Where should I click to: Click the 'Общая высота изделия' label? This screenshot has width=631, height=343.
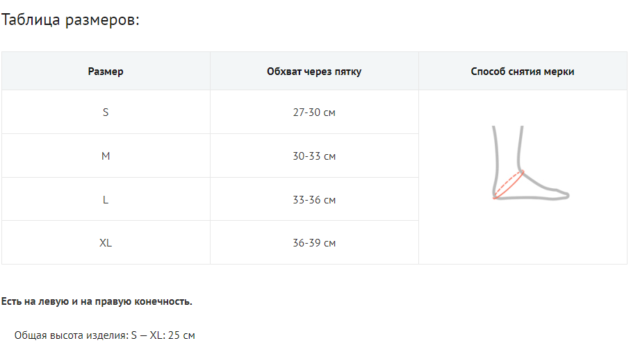click(x=70, y=335)
